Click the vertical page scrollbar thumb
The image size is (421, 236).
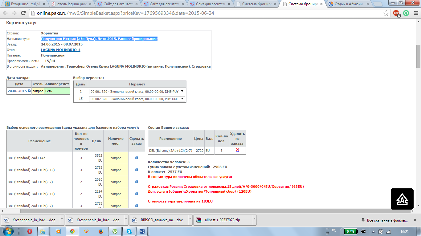click(x=418, y=56)
